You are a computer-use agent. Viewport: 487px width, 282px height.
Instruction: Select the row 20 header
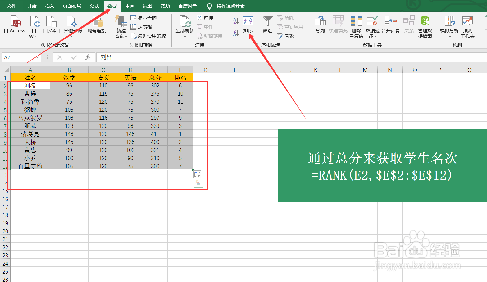(x=5, y=231)
